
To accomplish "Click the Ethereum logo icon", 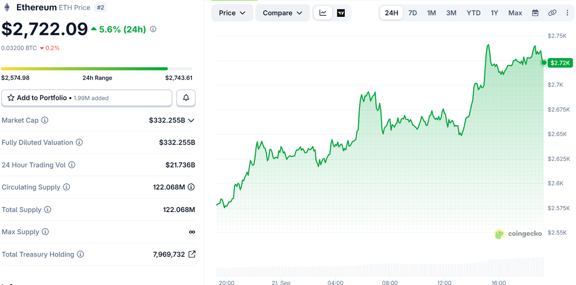I will click(7, 7).
